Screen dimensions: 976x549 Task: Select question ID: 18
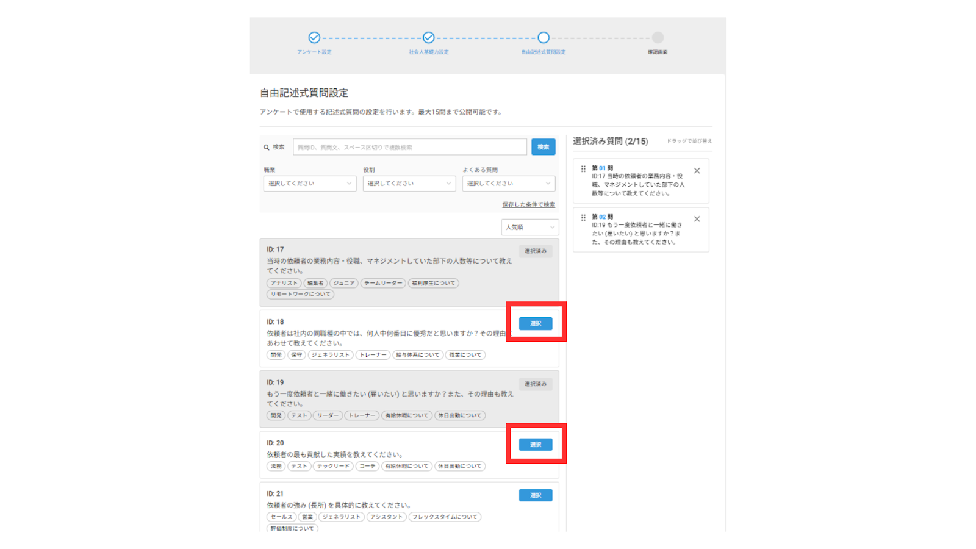[536, 323]
